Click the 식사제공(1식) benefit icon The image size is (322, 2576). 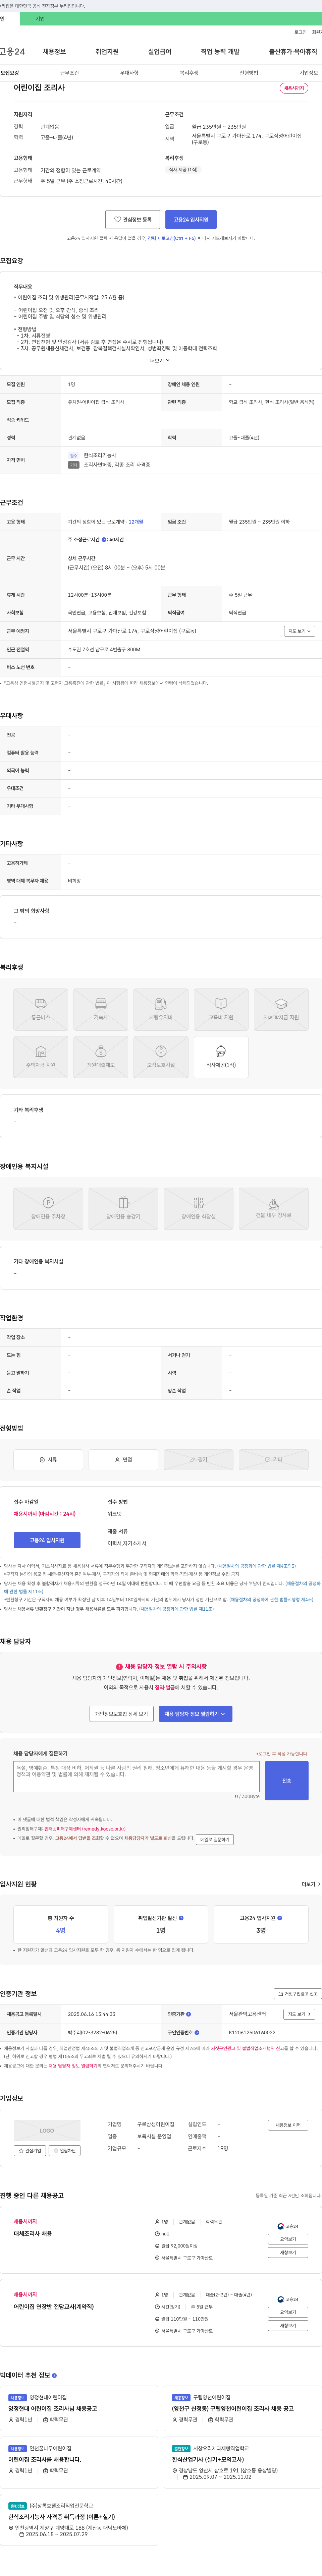click(221, 1057)
